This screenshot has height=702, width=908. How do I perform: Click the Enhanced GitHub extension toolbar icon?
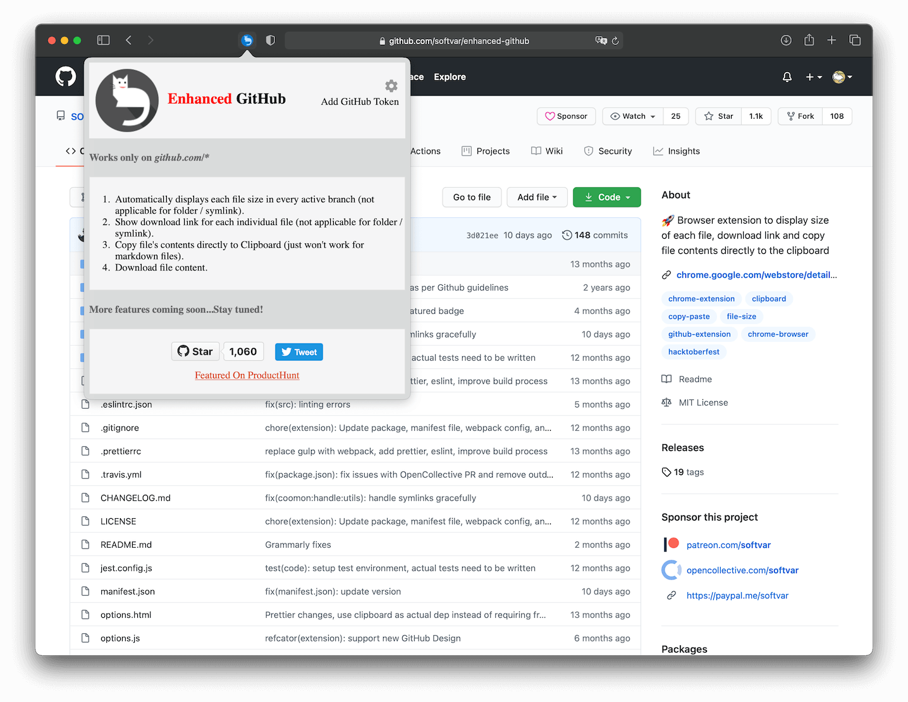(247, 40)
